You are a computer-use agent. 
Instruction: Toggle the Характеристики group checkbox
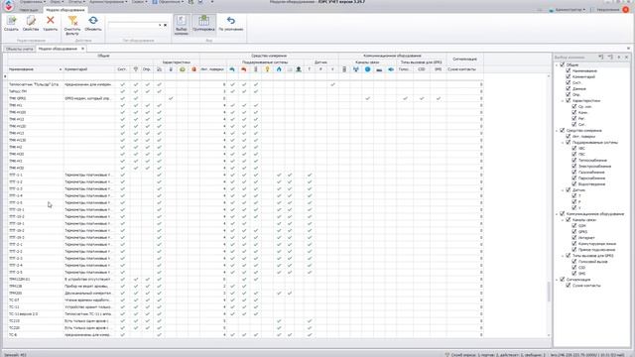569,100
